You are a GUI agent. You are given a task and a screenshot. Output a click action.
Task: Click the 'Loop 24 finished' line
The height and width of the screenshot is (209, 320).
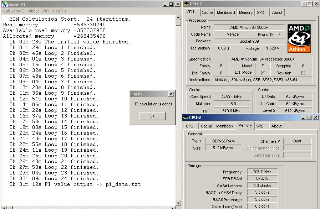[x=54, y=179]
